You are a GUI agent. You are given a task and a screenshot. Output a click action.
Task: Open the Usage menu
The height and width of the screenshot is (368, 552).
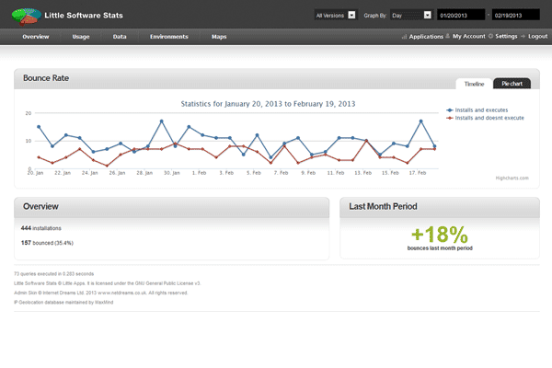click(x=80, y=37)
